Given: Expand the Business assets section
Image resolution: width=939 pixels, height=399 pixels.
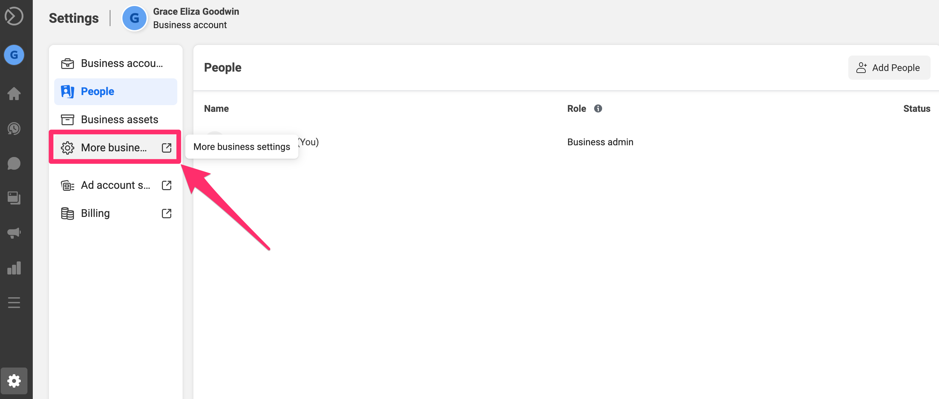Looking at the screenshot, I should click(115, 118).
